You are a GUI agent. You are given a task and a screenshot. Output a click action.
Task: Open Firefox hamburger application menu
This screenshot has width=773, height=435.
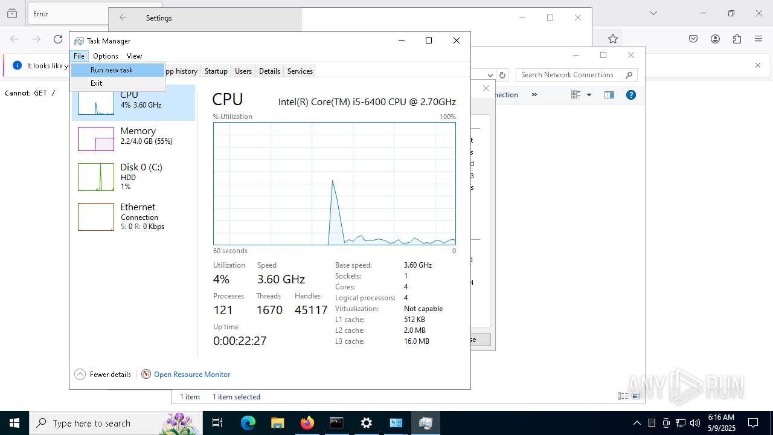(759, 39)
